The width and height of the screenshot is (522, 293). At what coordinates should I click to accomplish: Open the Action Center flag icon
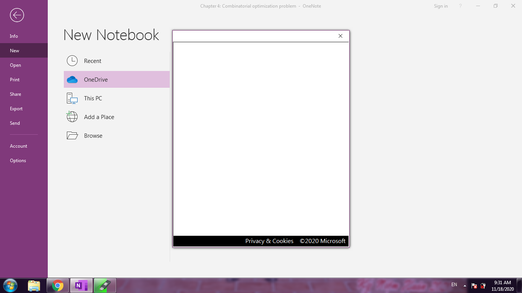click(474, 286)
